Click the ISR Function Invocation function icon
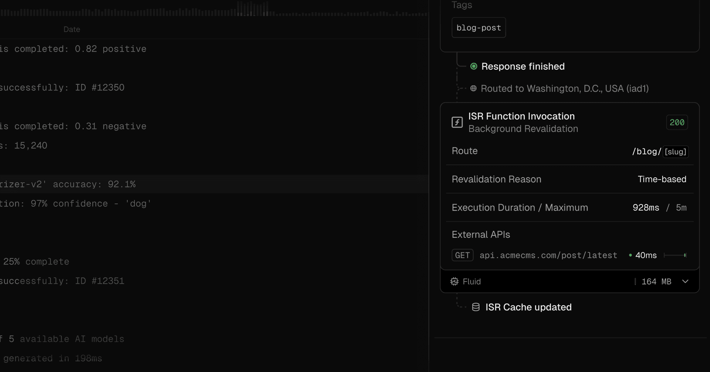Image resolution: width=710 pixels, height=372 pixels. pyautogui.click(x=457, y=122)
